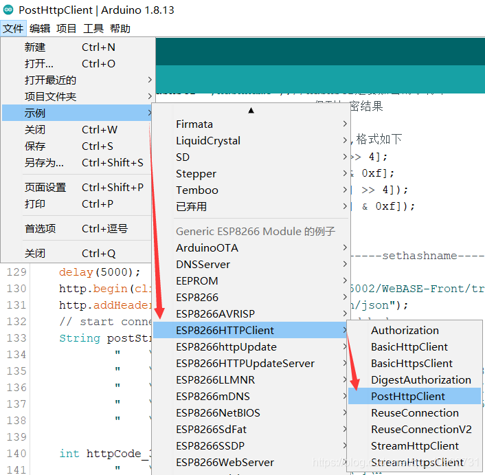Viewport: 485px width, 475px height.
Task: Click the scroll-up arrow in examples submenu
Action: click(x=251, y=111)
